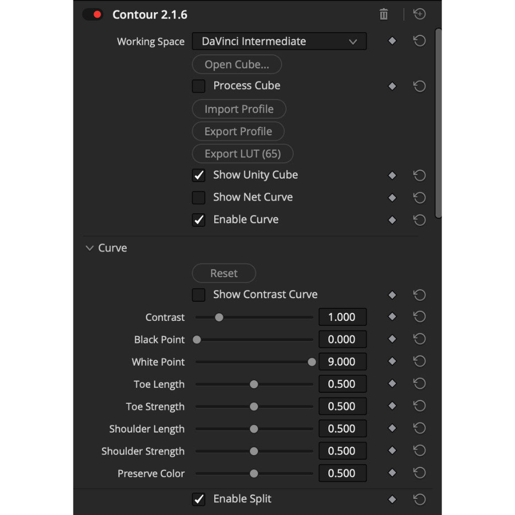Click the Contrast slider handle

(x=219, y=317)
